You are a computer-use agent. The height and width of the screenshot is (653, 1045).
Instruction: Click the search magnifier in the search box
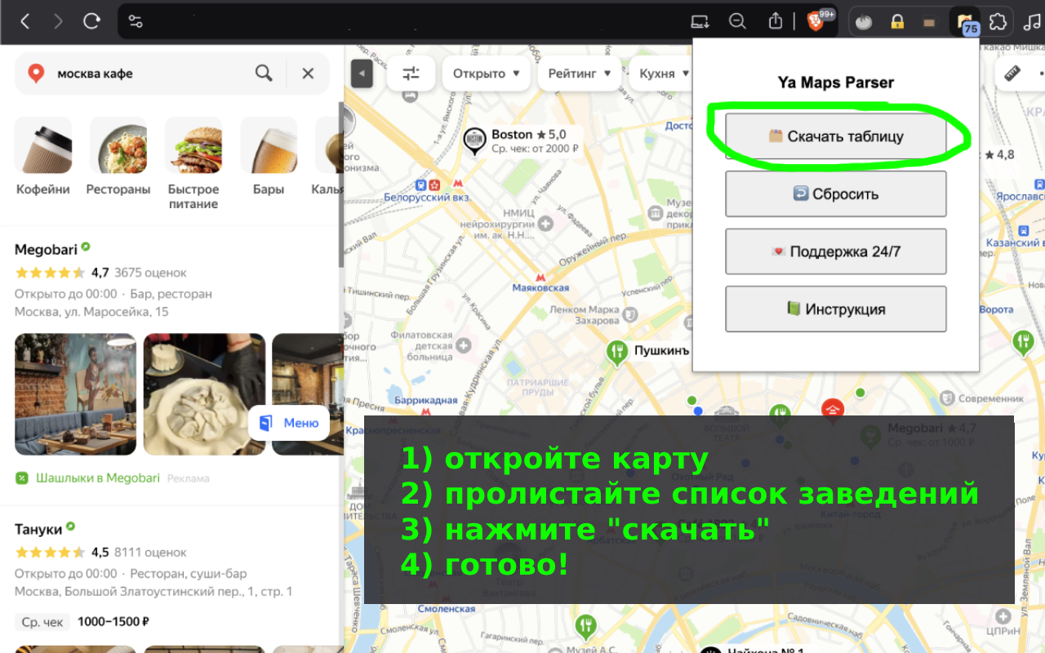coord(264,73)
